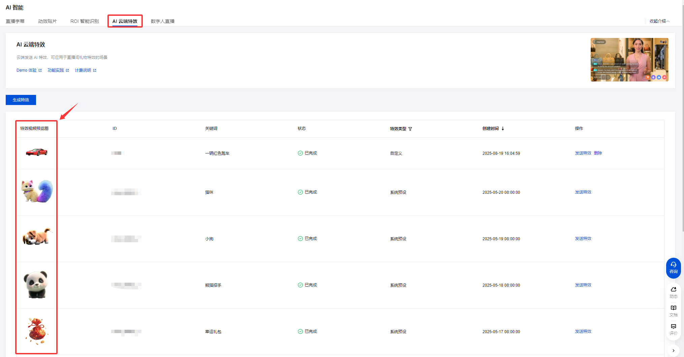Click external link icon beside Demo 体验
This screenshot has height=357, width=684.
[x=40, y=70]
